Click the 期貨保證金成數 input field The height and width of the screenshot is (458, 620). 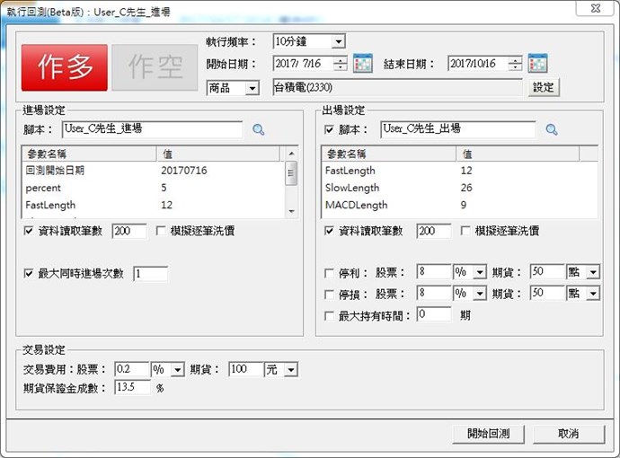click(132, 388)
